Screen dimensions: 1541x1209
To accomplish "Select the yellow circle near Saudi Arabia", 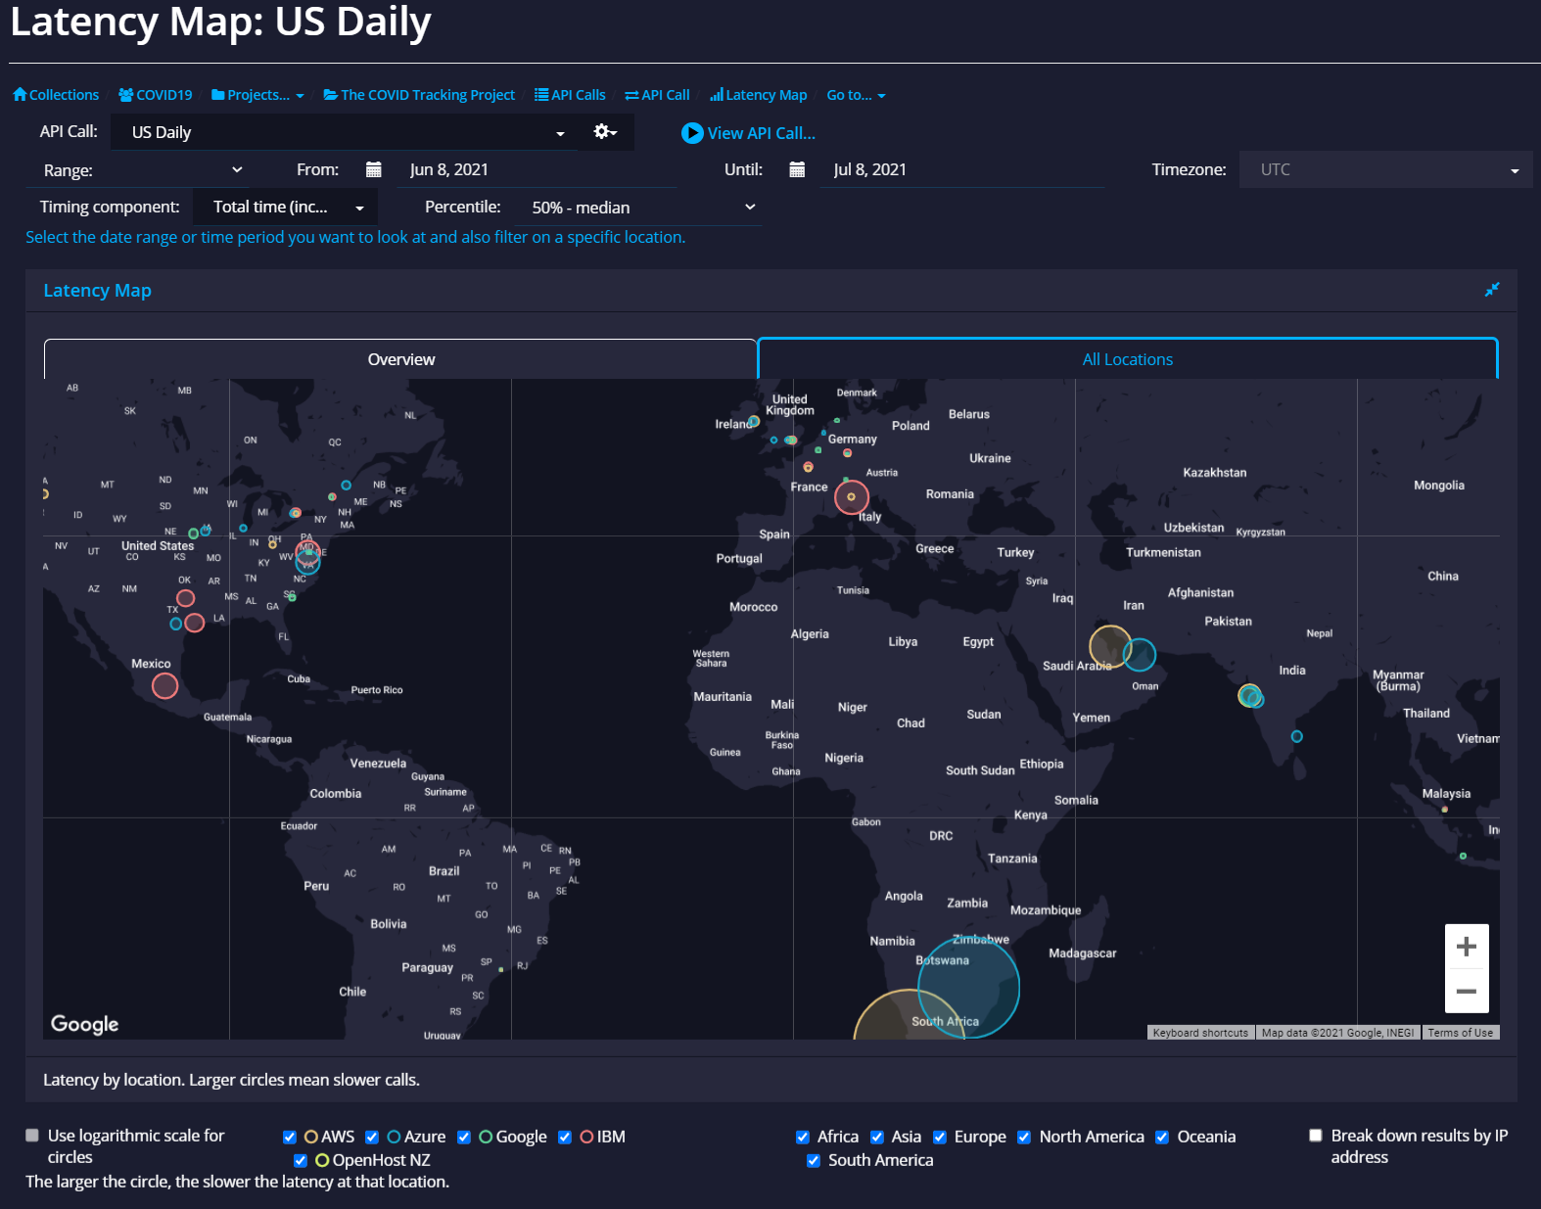I will click(x=1110, y=647).
